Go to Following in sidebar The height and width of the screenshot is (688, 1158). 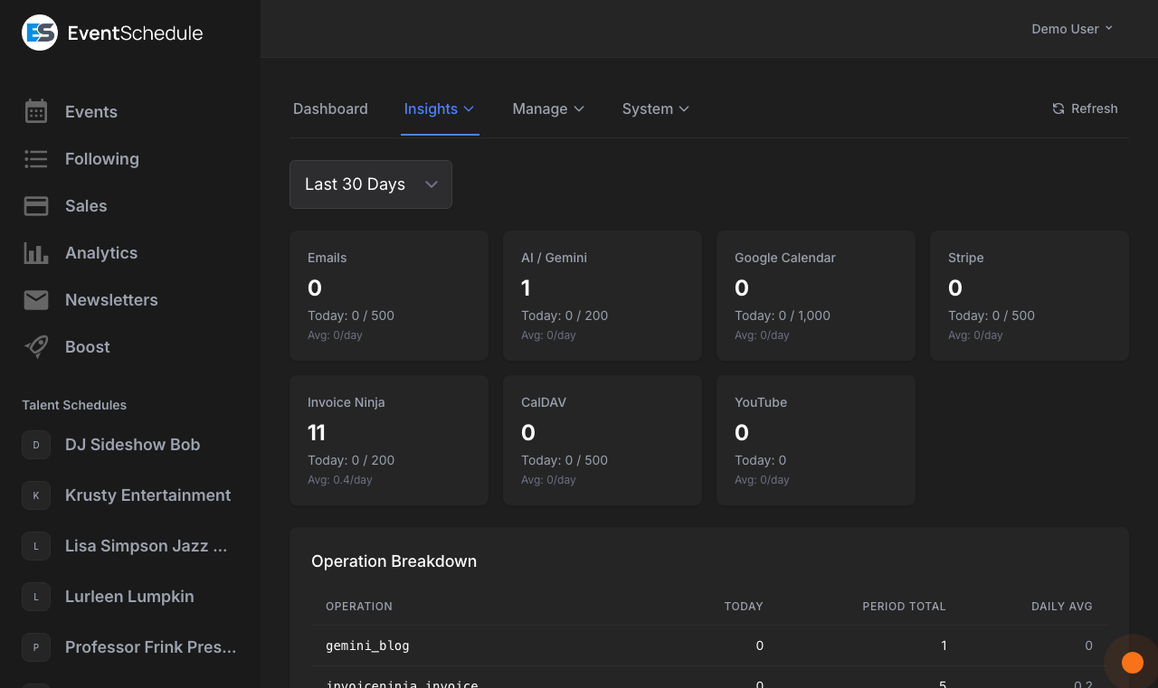[x=102, y=159]
